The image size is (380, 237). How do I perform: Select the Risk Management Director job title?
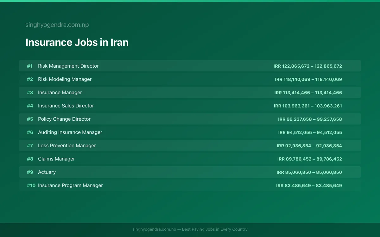[x=68, y=66]
